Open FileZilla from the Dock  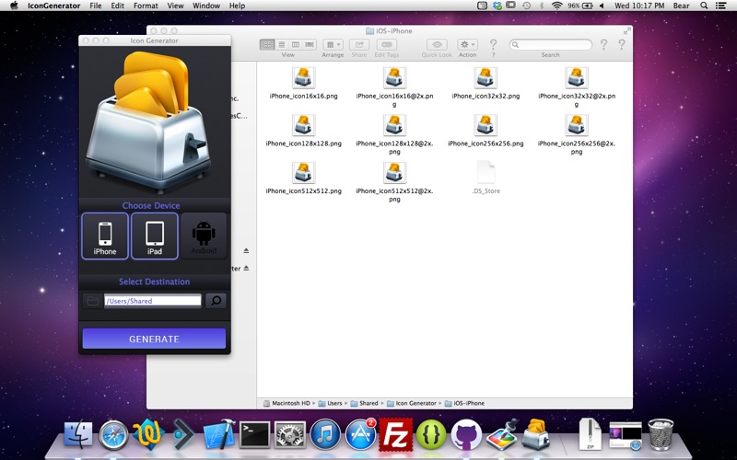tap(396, 434)
